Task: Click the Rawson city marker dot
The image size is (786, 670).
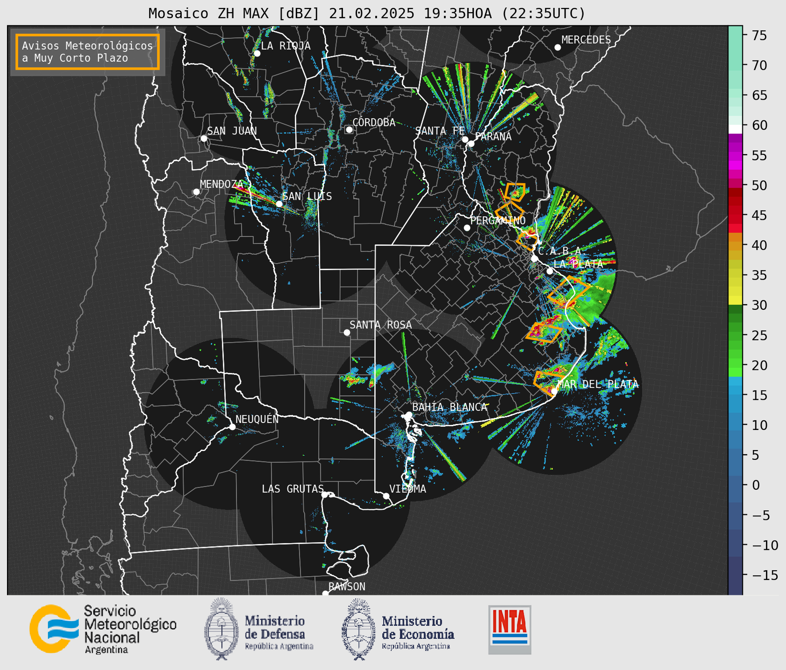Action: (325, 593)
